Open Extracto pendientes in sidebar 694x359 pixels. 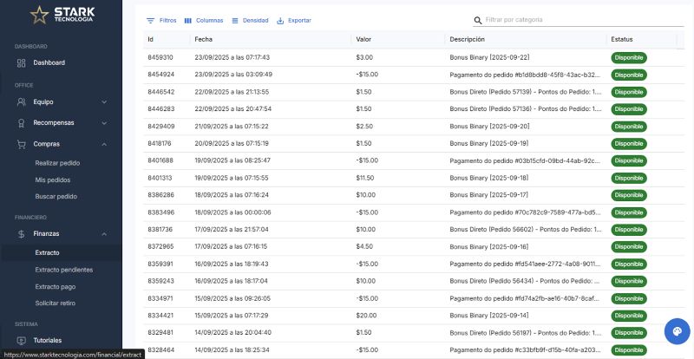[x=63, y=270]
